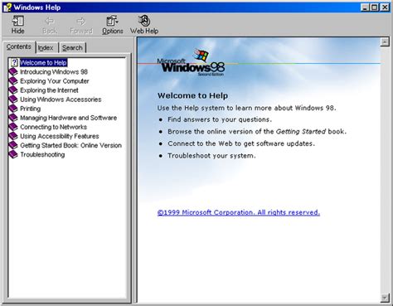This screenshot has height=306, width=393.
Task: Click the scrollbar down arrow in the help pane
Action: 385,298
